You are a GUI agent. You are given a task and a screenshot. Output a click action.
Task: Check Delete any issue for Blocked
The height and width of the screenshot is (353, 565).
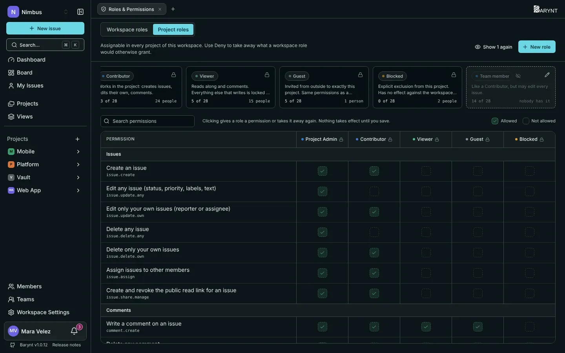coord(530,232)
